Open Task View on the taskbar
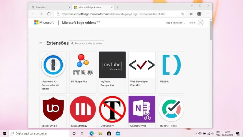The width and height of the screenshot is (243, 137). [83, 133]
